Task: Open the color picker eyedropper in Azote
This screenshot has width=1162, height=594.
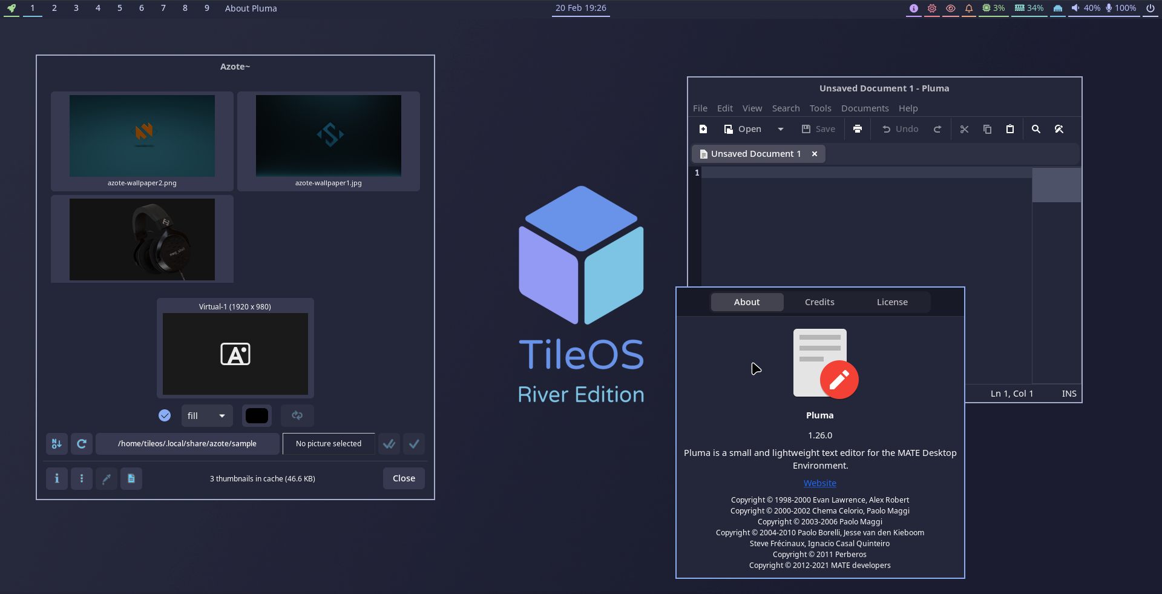Action: pos(107,478)
